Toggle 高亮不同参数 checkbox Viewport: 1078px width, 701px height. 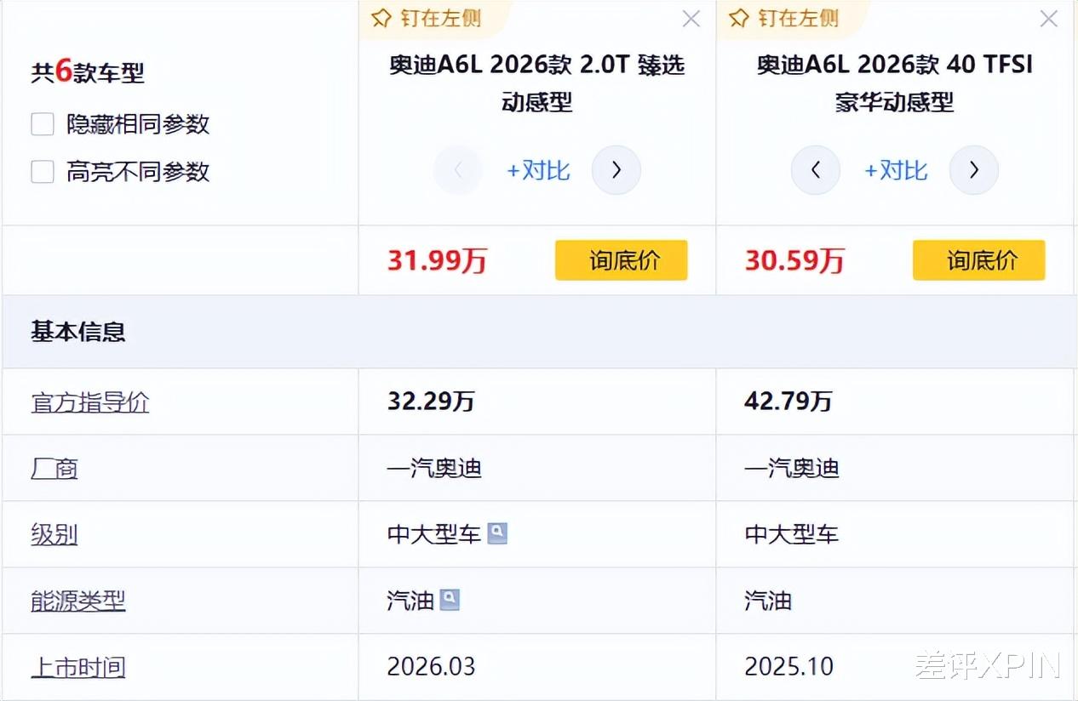click(43, 172)
